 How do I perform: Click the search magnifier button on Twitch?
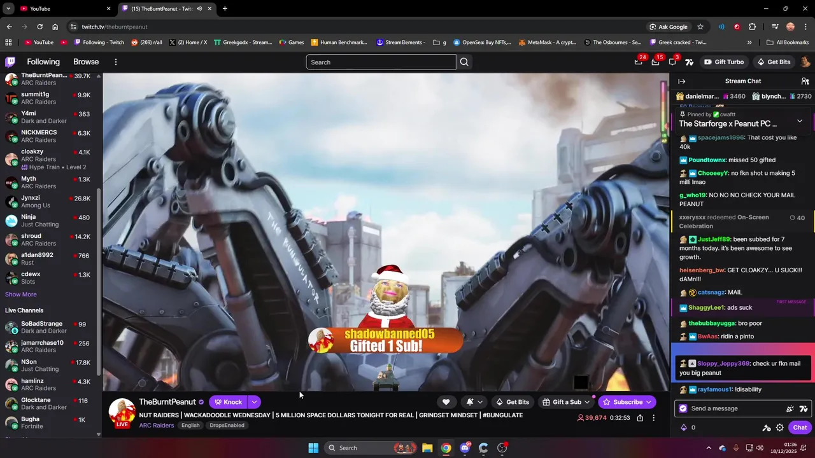[x=464, y=62]
